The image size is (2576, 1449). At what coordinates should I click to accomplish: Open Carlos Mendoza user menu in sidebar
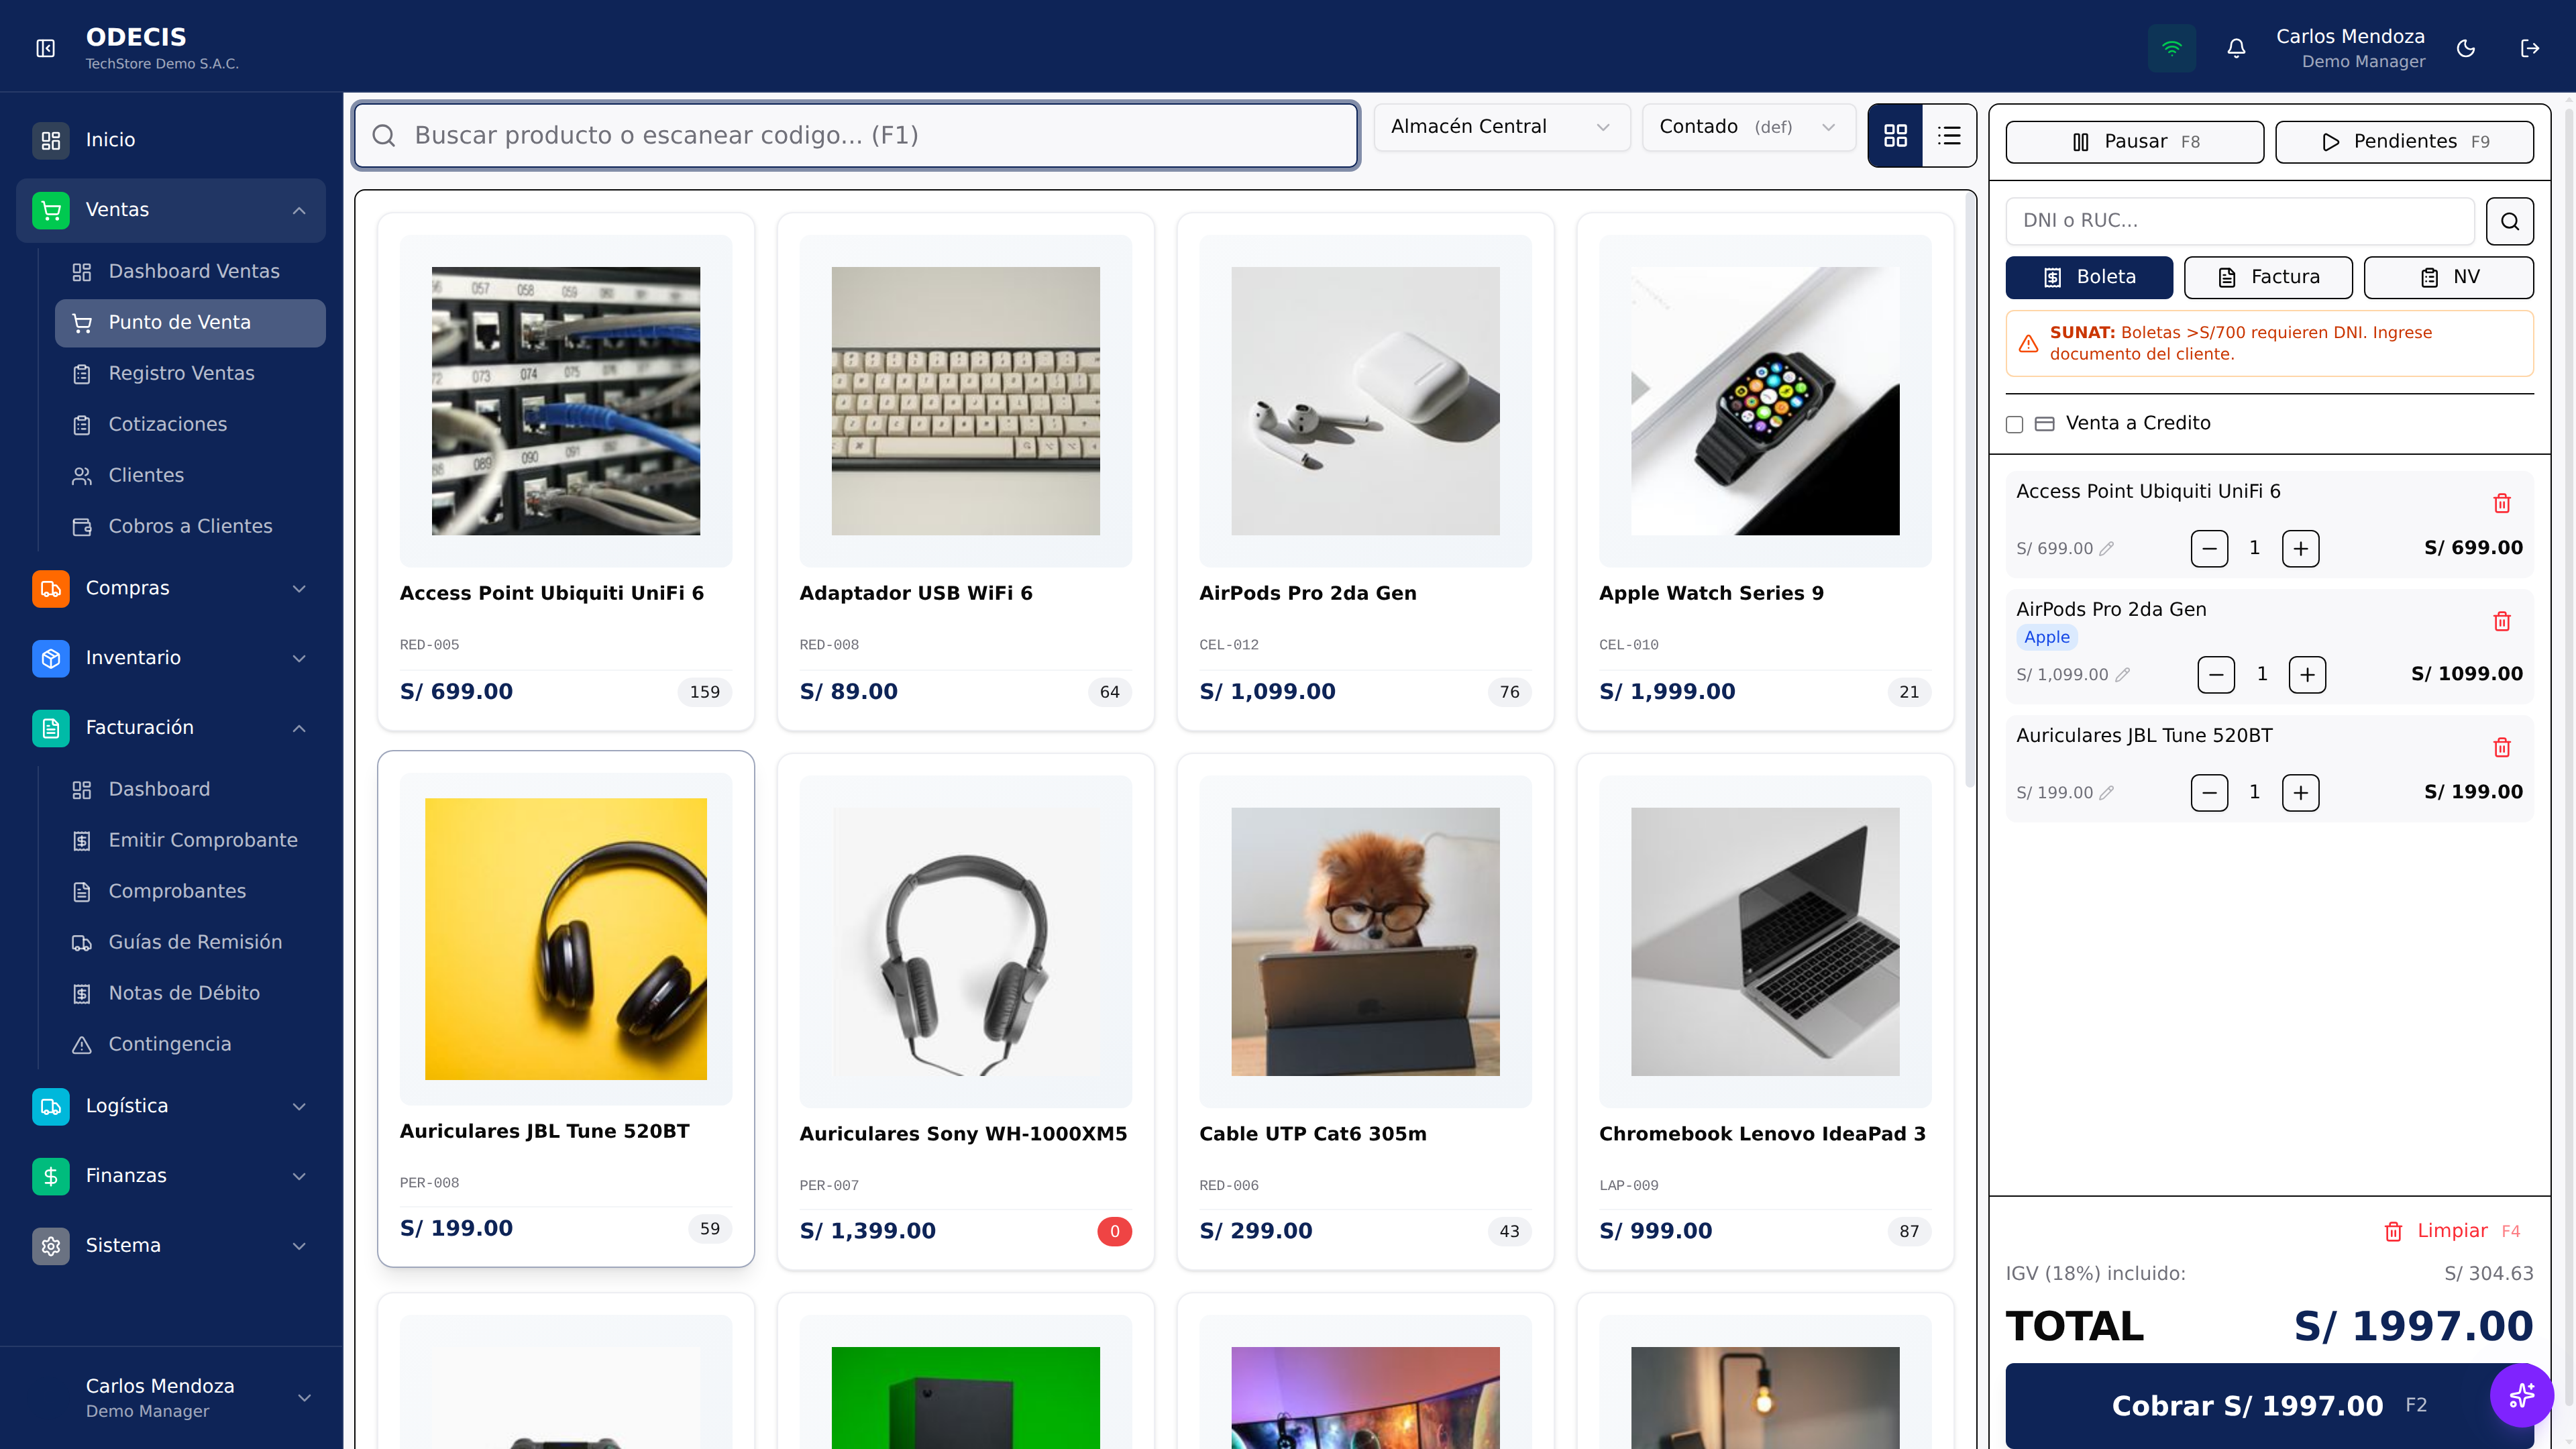171,1397
